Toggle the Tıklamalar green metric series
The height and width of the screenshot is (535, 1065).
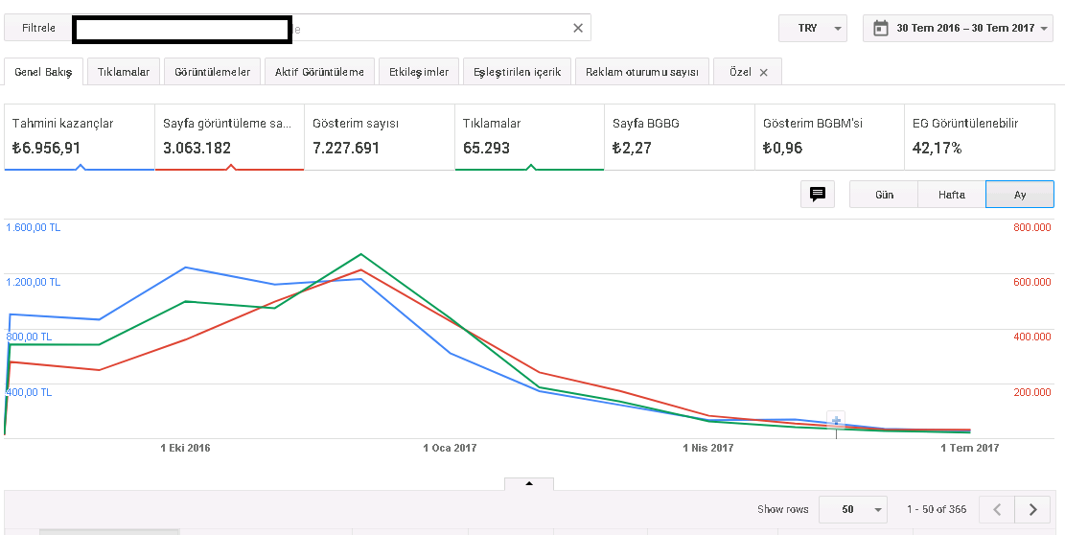click(529, 136)
